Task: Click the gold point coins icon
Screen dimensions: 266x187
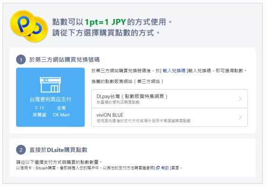Action: tap(29, 26)
